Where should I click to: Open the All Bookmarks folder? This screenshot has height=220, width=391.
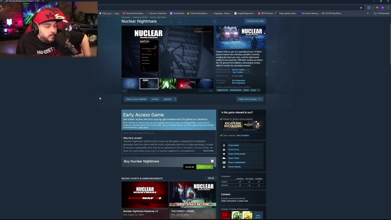[x=382, y=13]
